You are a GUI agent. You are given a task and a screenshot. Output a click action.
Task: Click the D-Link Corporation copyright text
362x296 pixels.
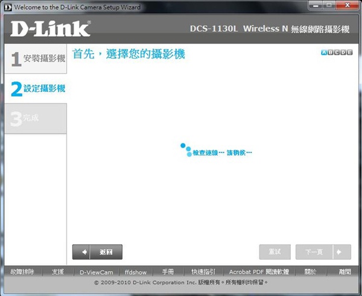click(181, 282)
